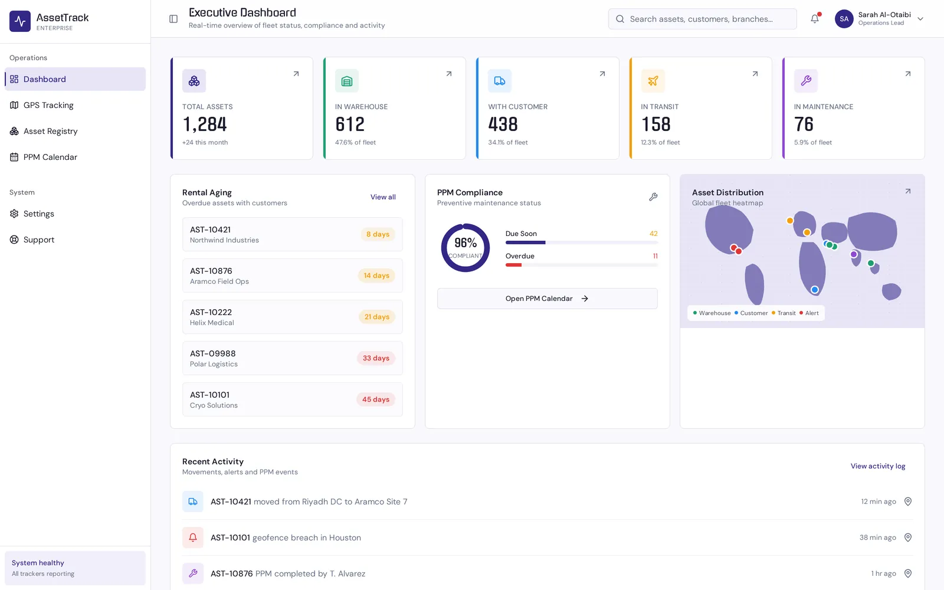
Task: Click location pin for geofence breach activity
Action: click(908, 537)
